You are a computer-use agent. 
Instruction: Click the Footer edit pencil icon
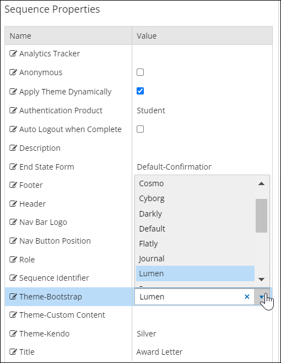tap(13, 185)
